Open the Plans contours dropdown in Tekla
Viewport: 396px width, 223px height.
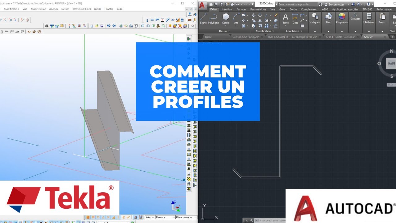click(x=187, y=217)
